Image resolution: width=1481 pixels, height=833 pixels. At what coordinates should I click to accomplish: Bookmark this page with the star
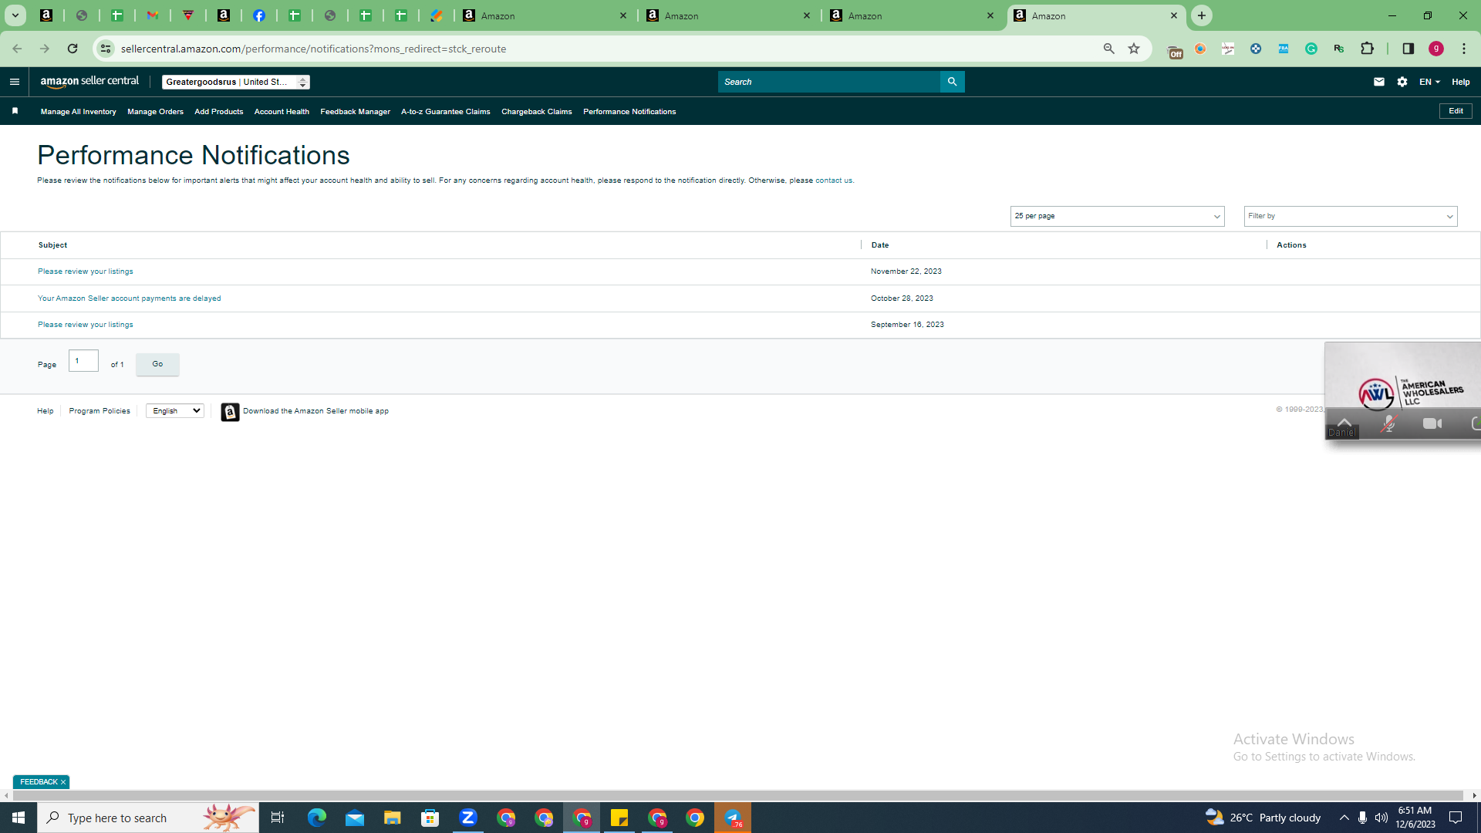click(x=1134, y=49)
